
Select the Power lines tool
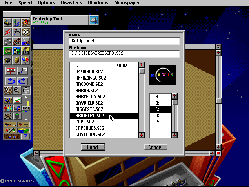7,32
